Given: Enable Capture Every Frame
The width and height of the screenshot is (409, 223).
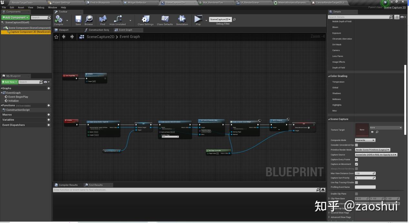Looking at the screenshot, I should click(x=356, y=159).
